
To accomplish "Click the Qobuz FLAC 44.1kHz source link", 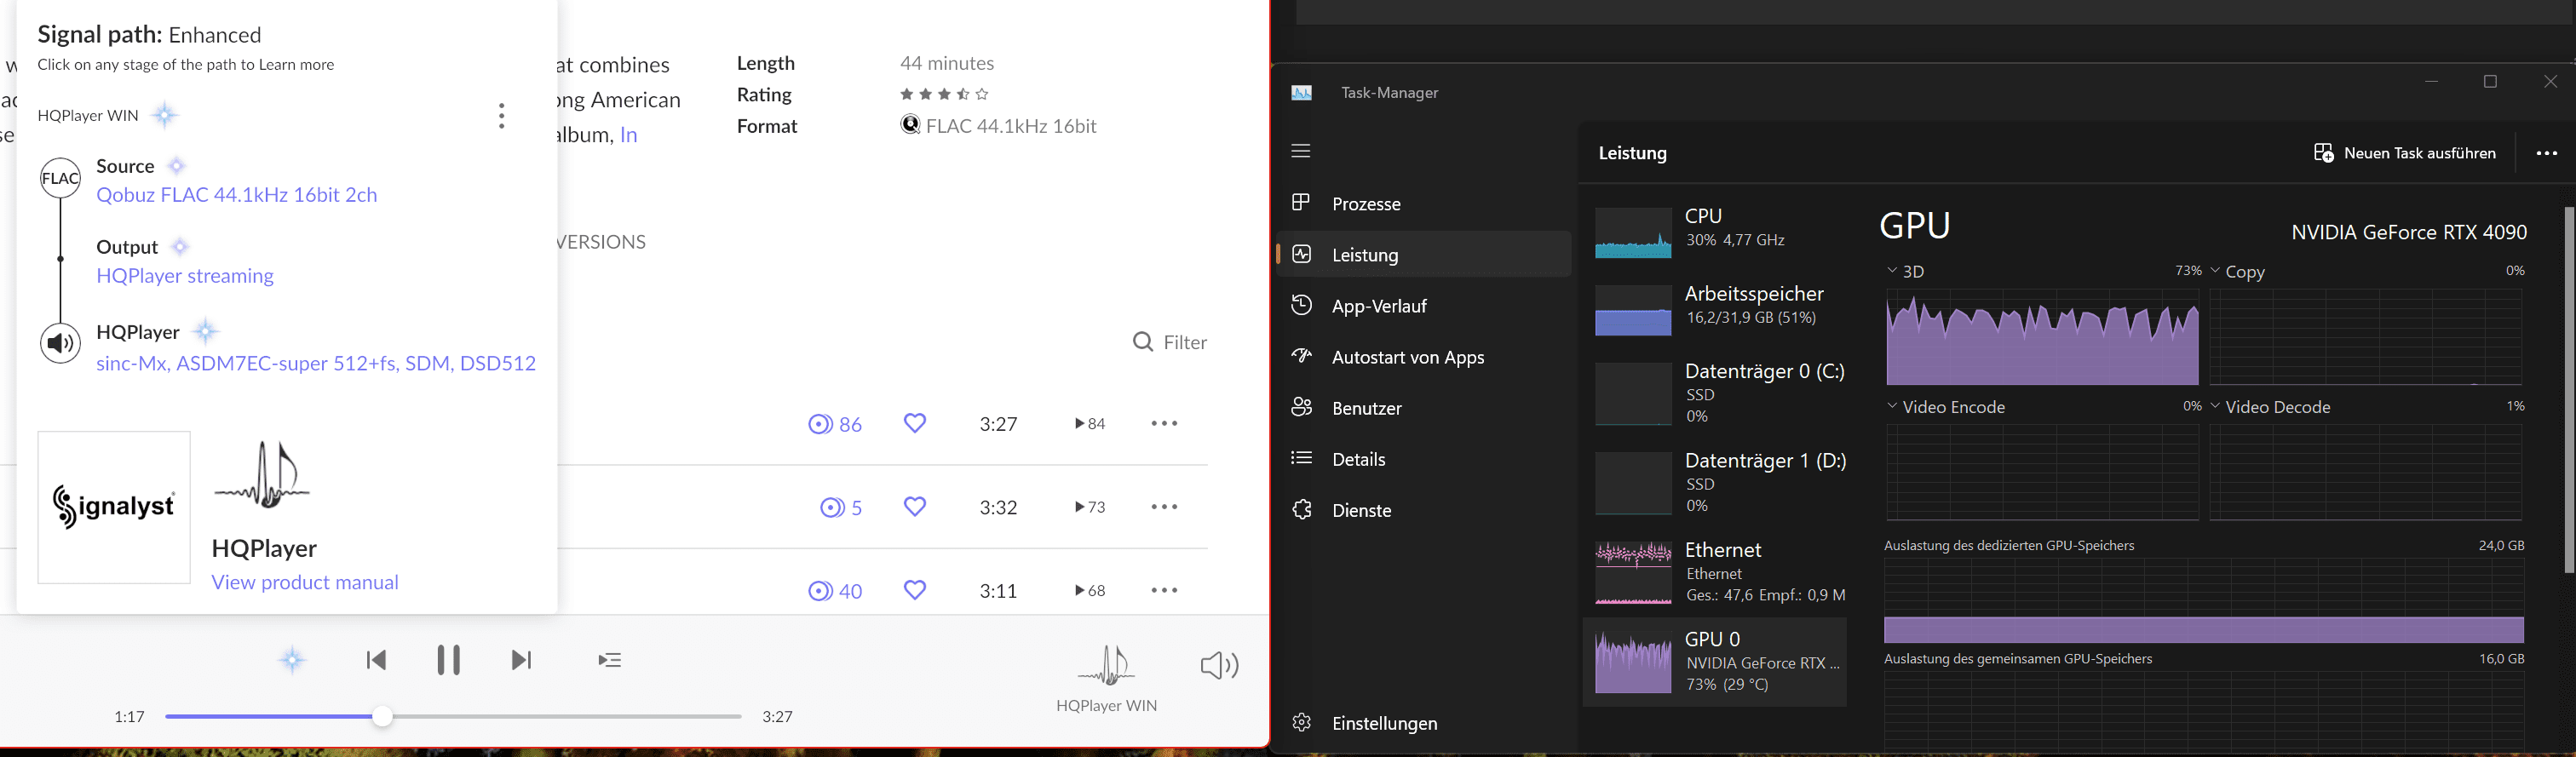I will [x=237, y=195].
